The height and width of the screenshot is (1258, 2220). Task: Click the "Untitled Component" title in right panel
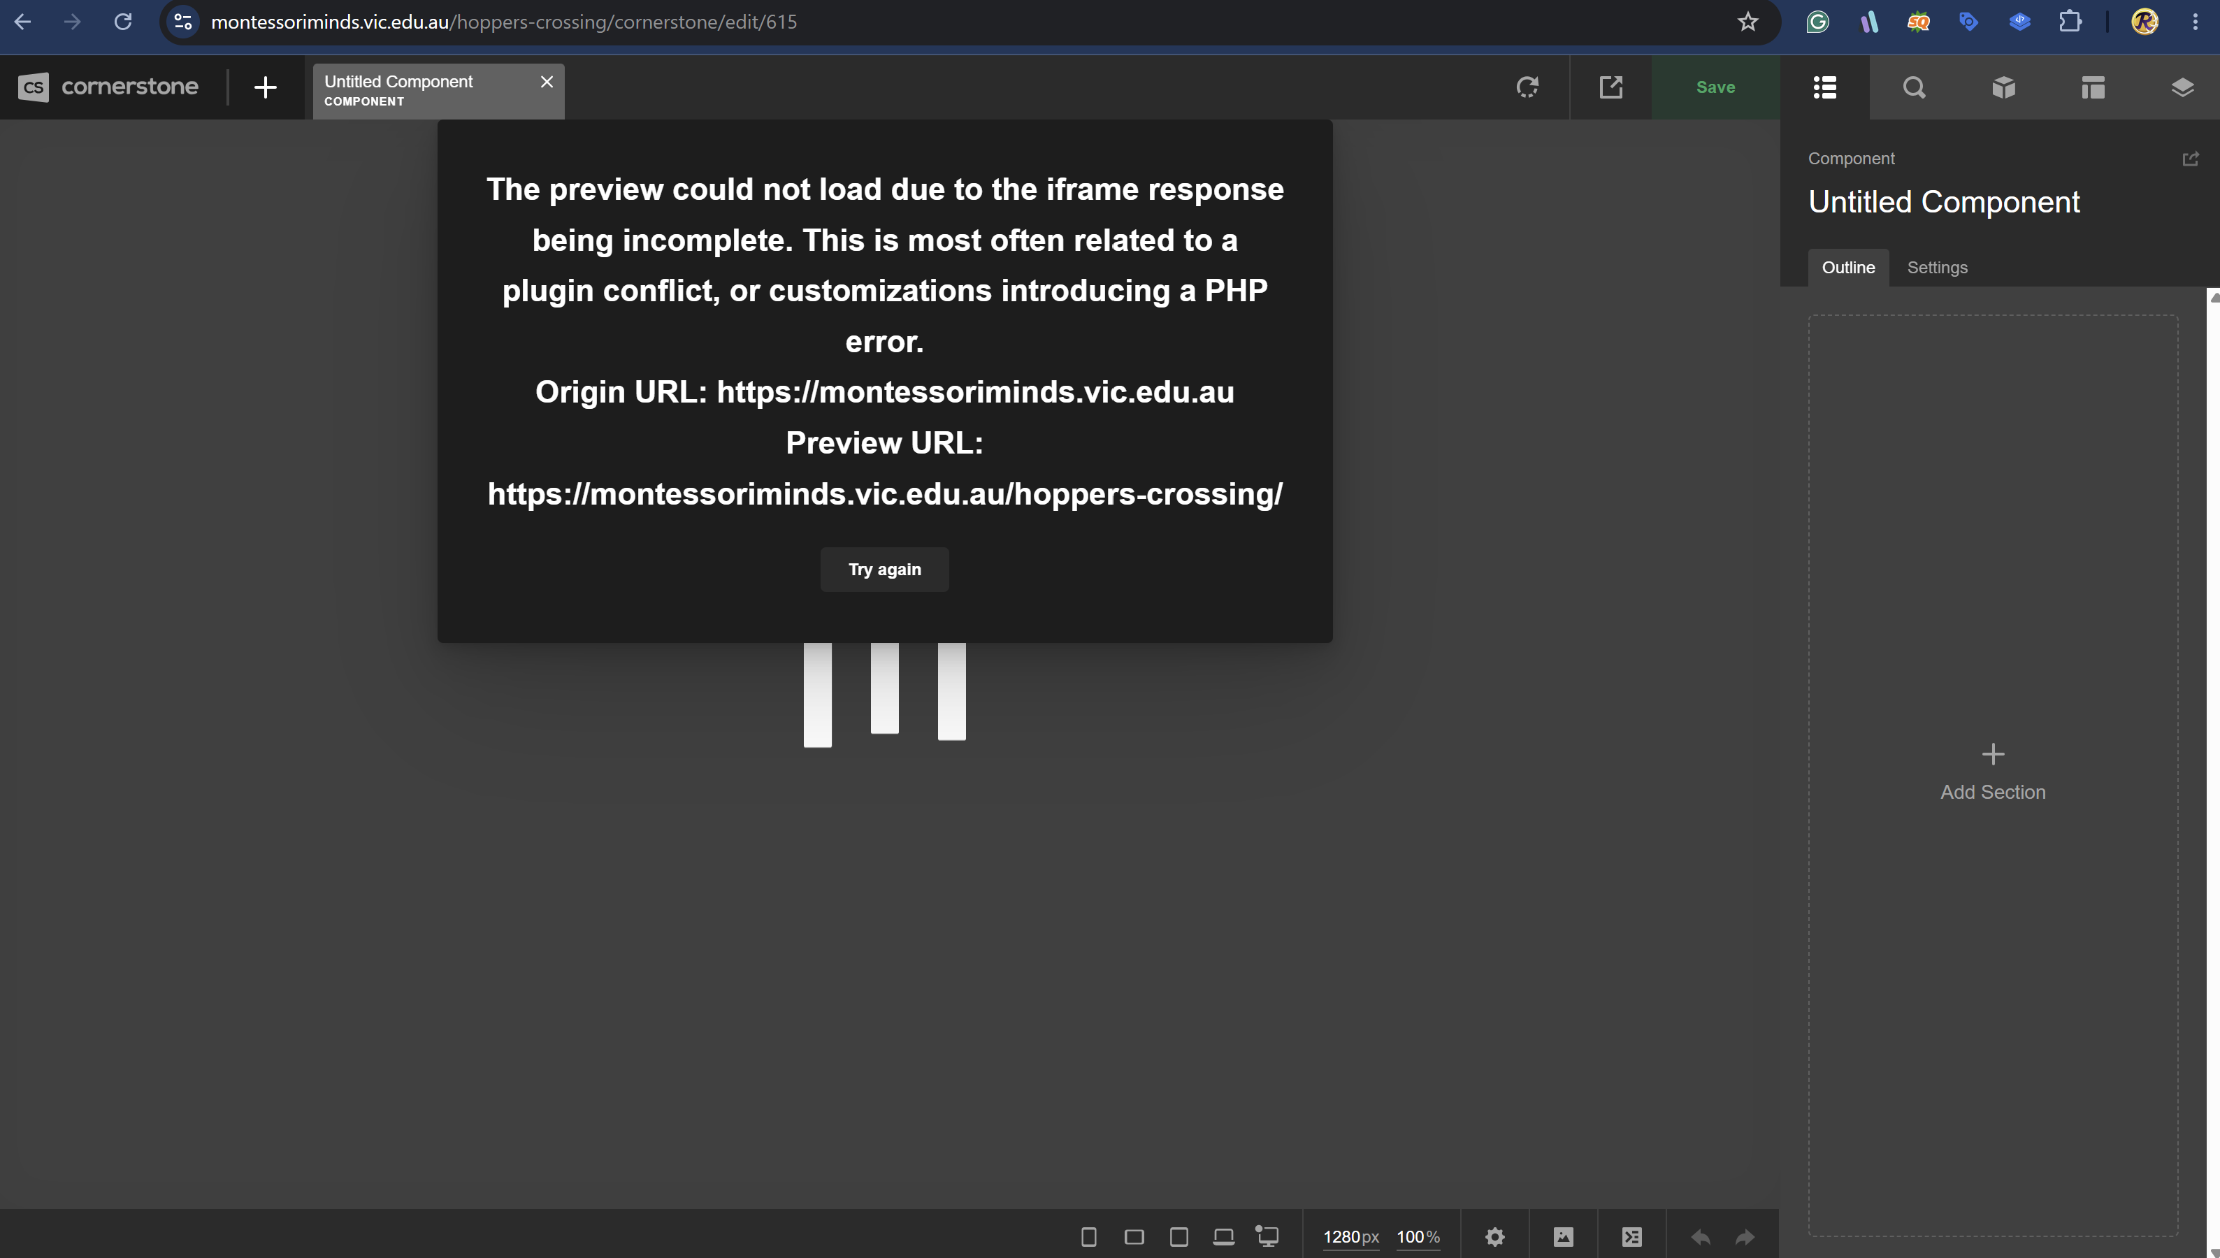(1943, 202)
